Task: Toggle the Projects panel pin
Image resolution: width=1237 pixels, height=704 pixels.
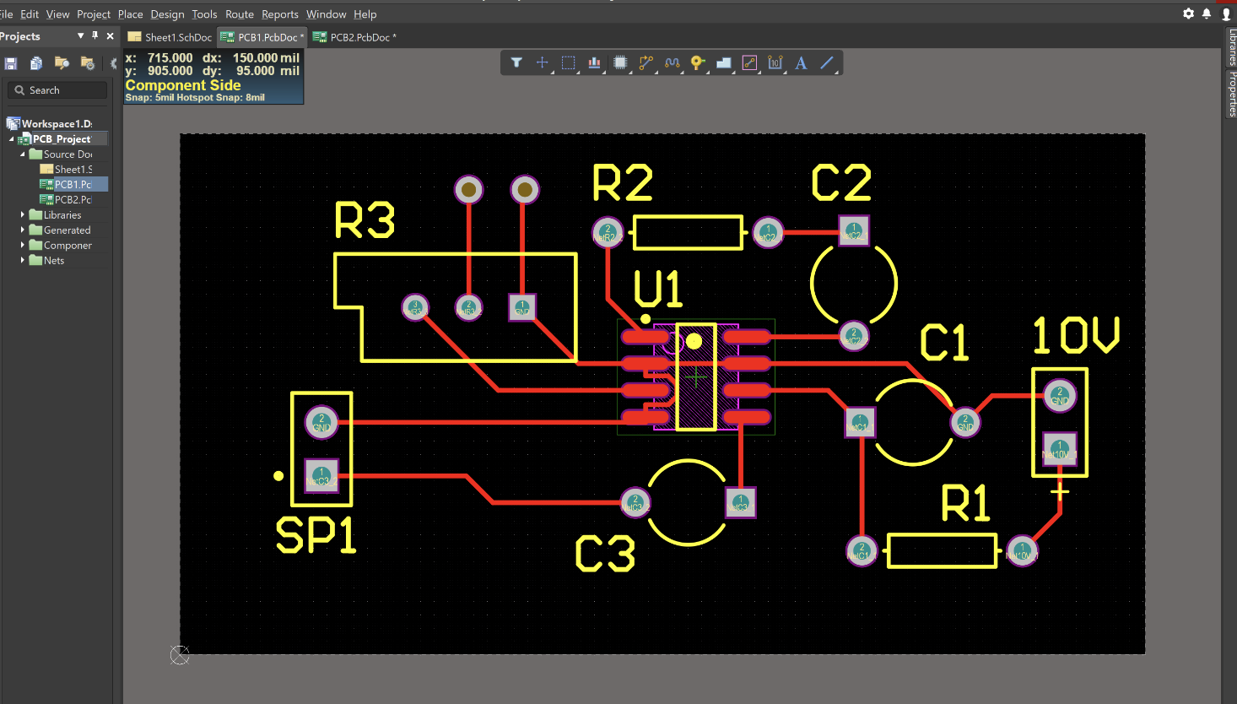Action: click(x=95, y=36)
